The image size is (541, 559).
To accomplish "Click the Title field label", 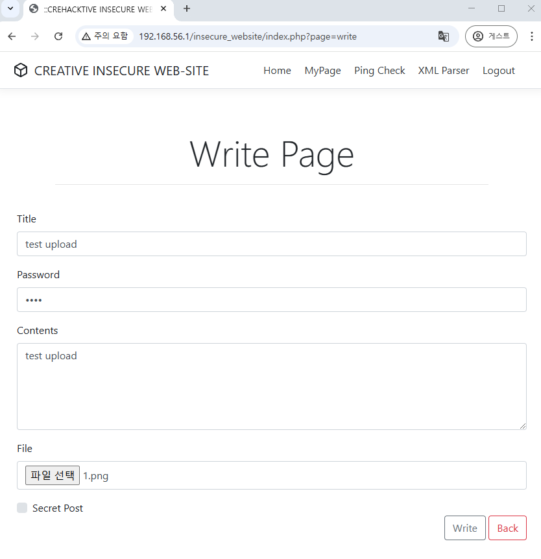I will pyautogui.click(x=27, y=219).
